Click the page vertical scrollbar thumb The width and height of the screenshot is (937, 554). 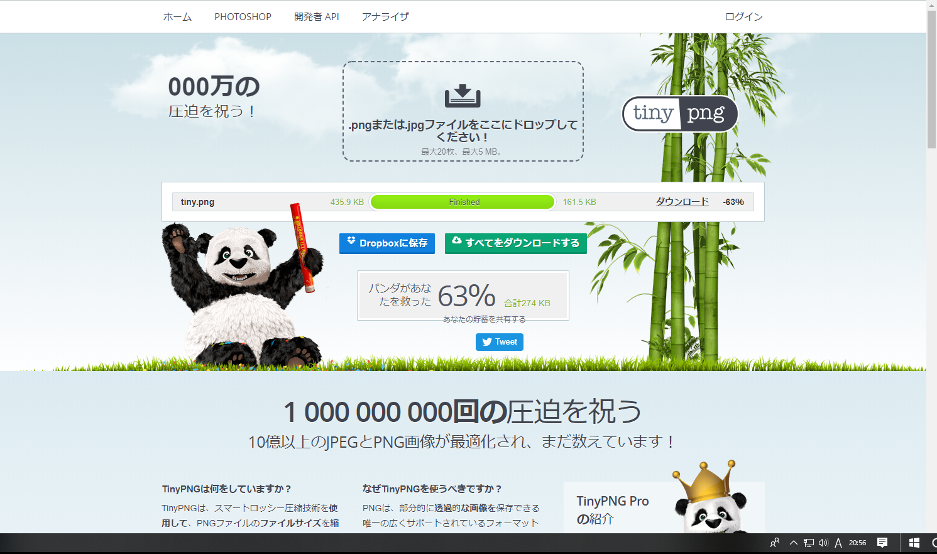point(931,79)
